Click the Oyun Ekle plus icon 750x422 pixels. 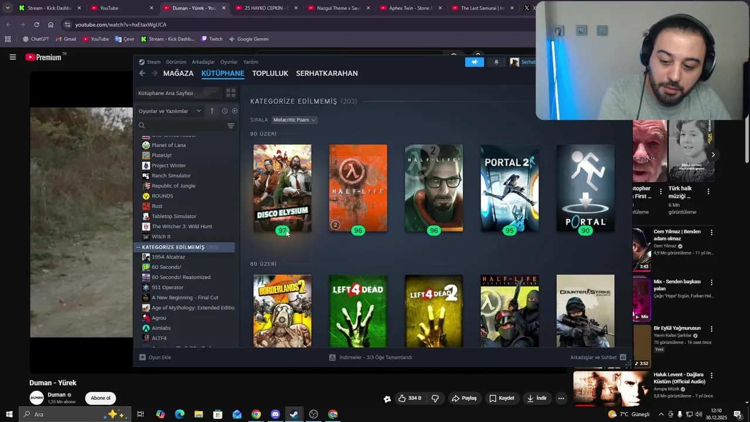click(142, 357)
